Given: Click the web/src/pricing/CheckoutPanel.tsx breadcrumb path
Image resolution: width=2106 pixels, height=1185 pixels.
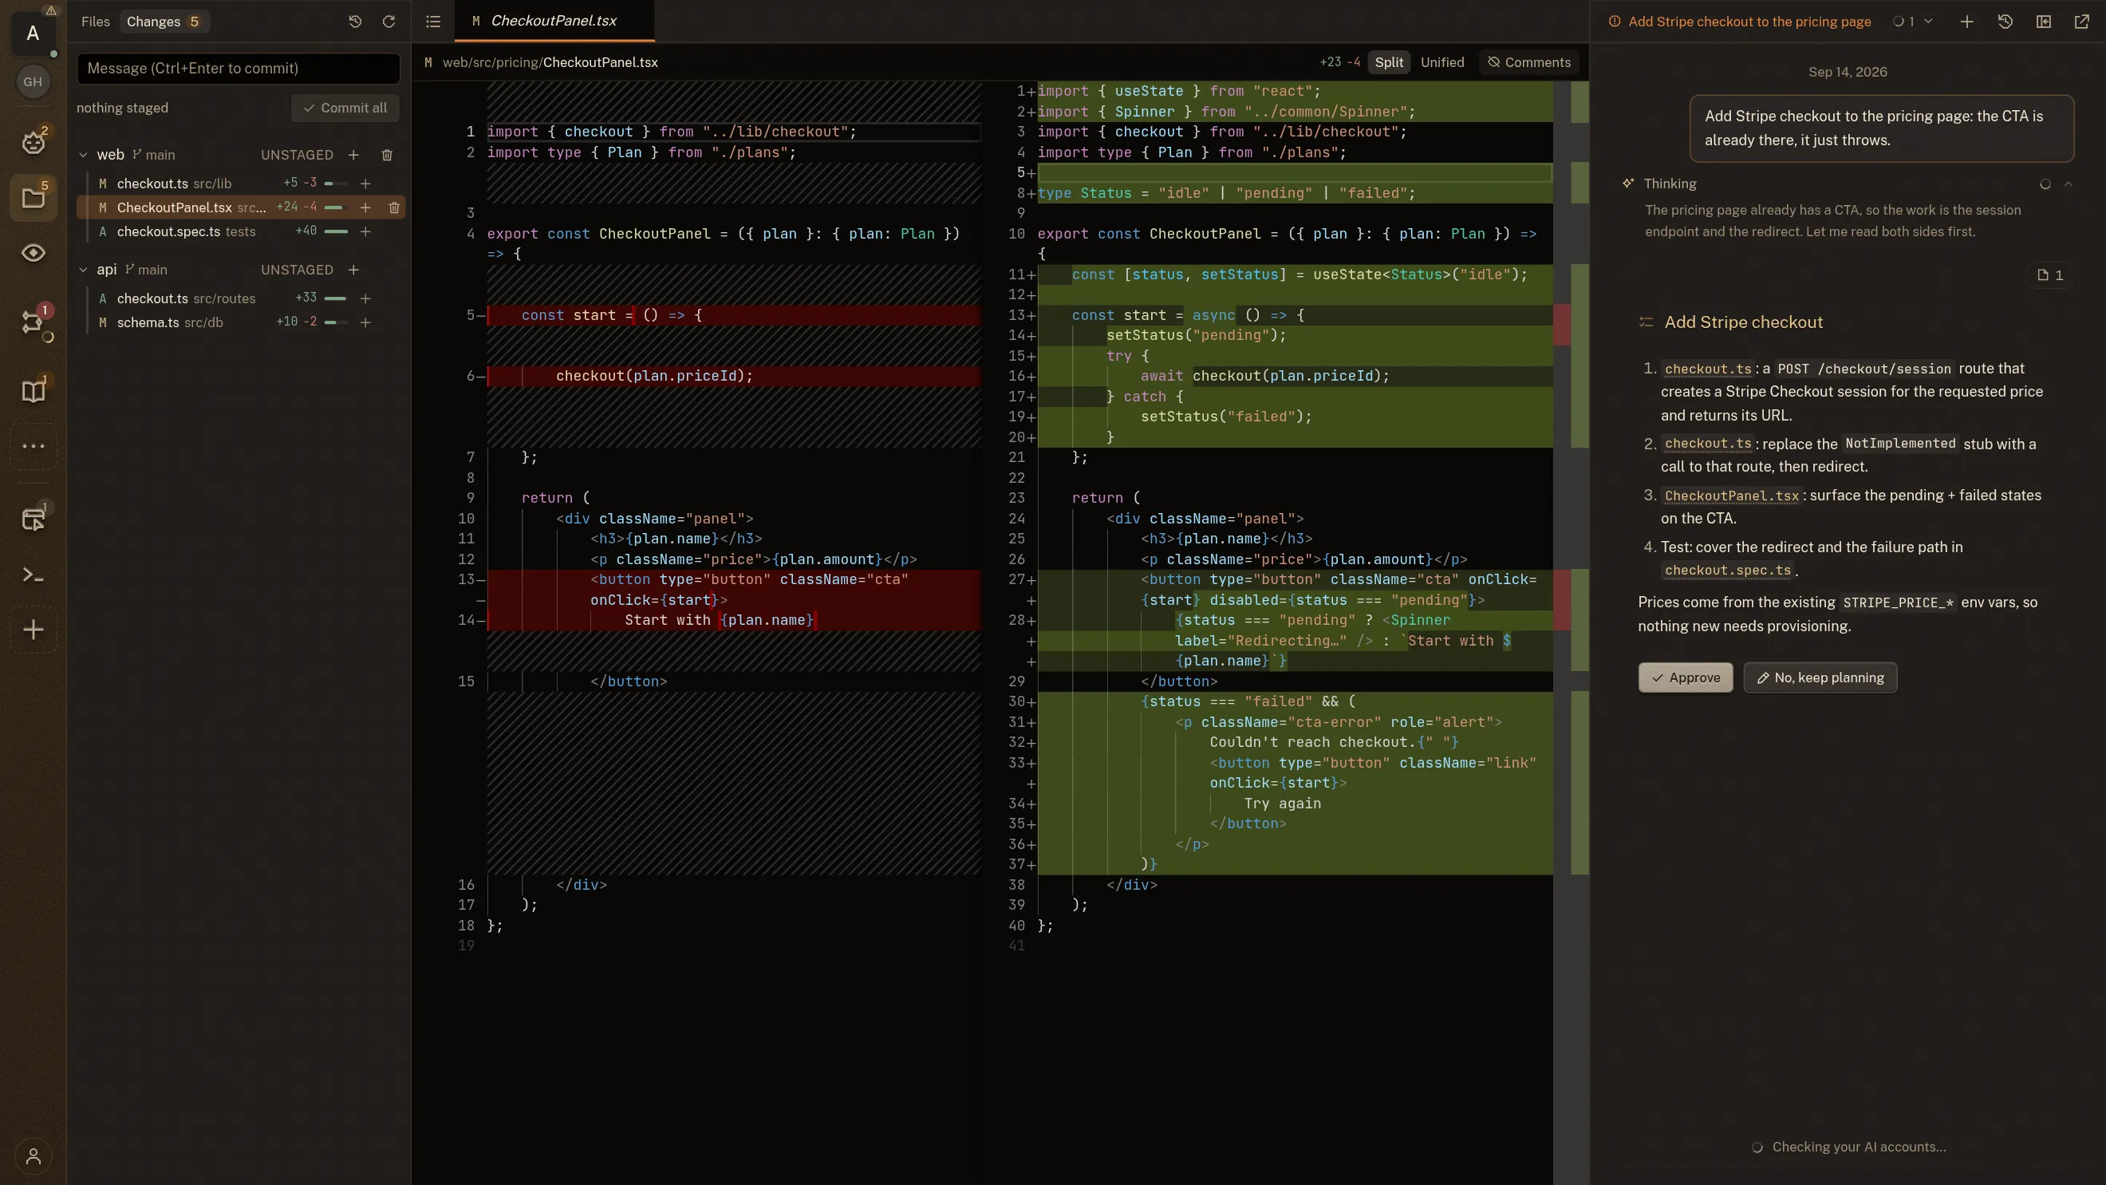Looking at the screenshot, I should [x=550, y=62].
